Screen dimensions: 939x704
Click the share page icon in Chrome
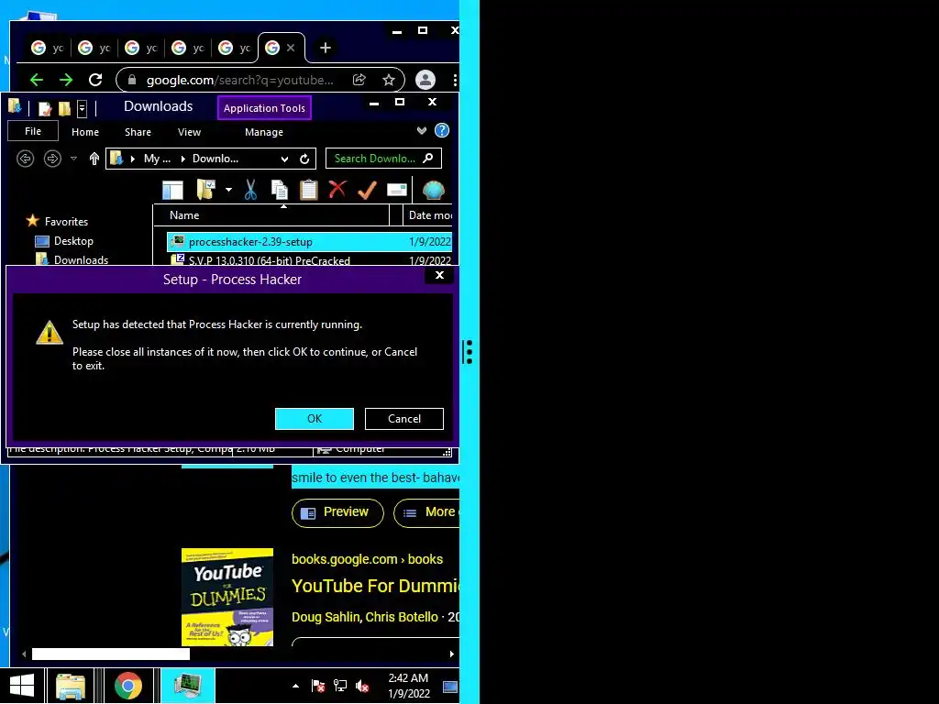pos(359,80)
